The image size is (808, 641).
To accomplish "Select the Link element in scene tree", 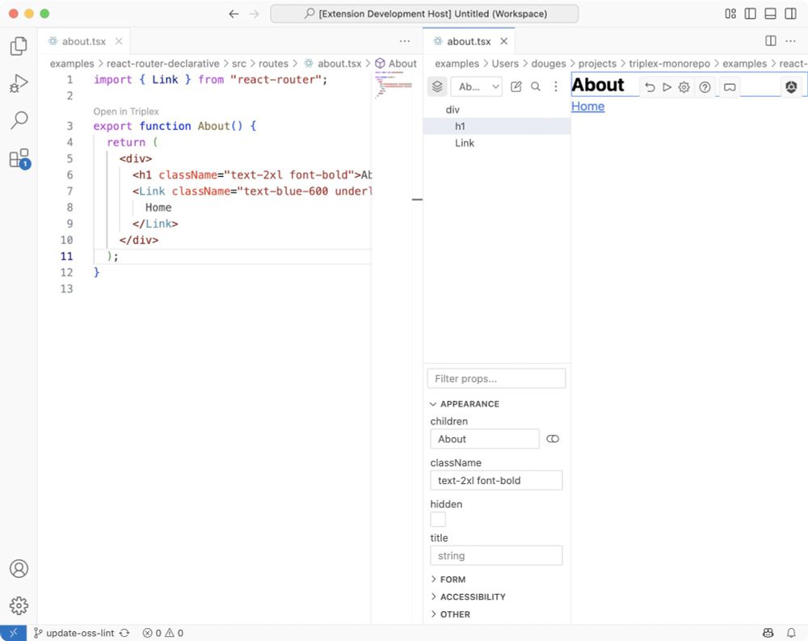I will pyautogui.click(x=465, y=143).
